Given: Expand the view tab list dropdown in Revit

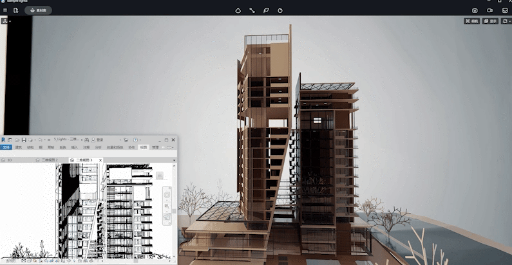Looking at the screenshot, I should pyautogui.click(x=174, y=160).
